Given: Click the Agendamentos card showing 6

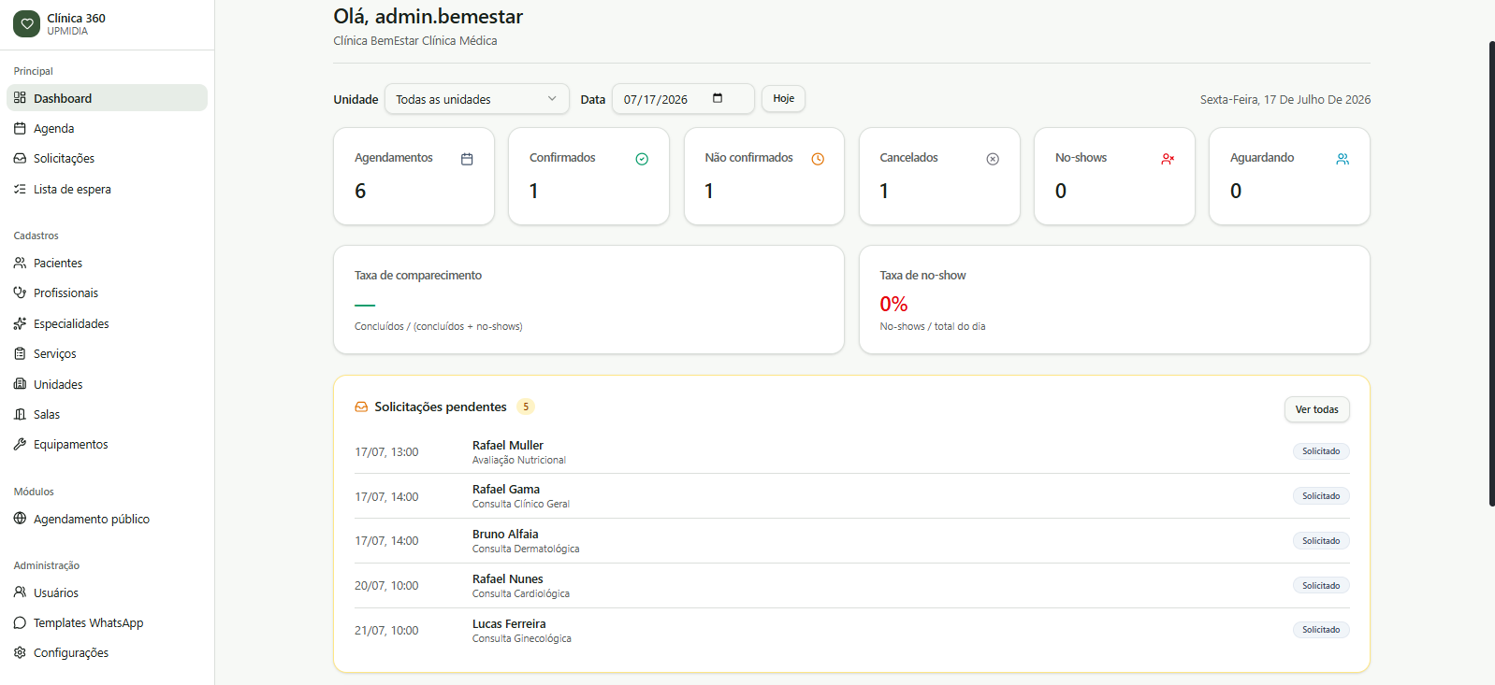Looking at the screenshot, I should 414,176.
